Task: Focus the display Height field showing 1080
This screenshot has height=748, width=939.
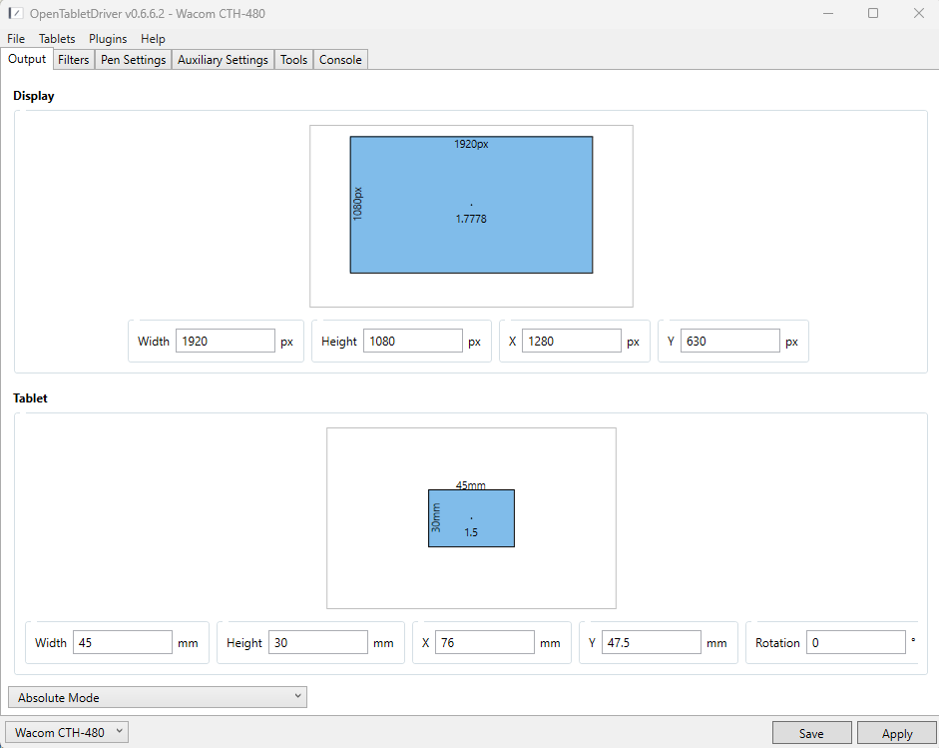Action: 412,342
